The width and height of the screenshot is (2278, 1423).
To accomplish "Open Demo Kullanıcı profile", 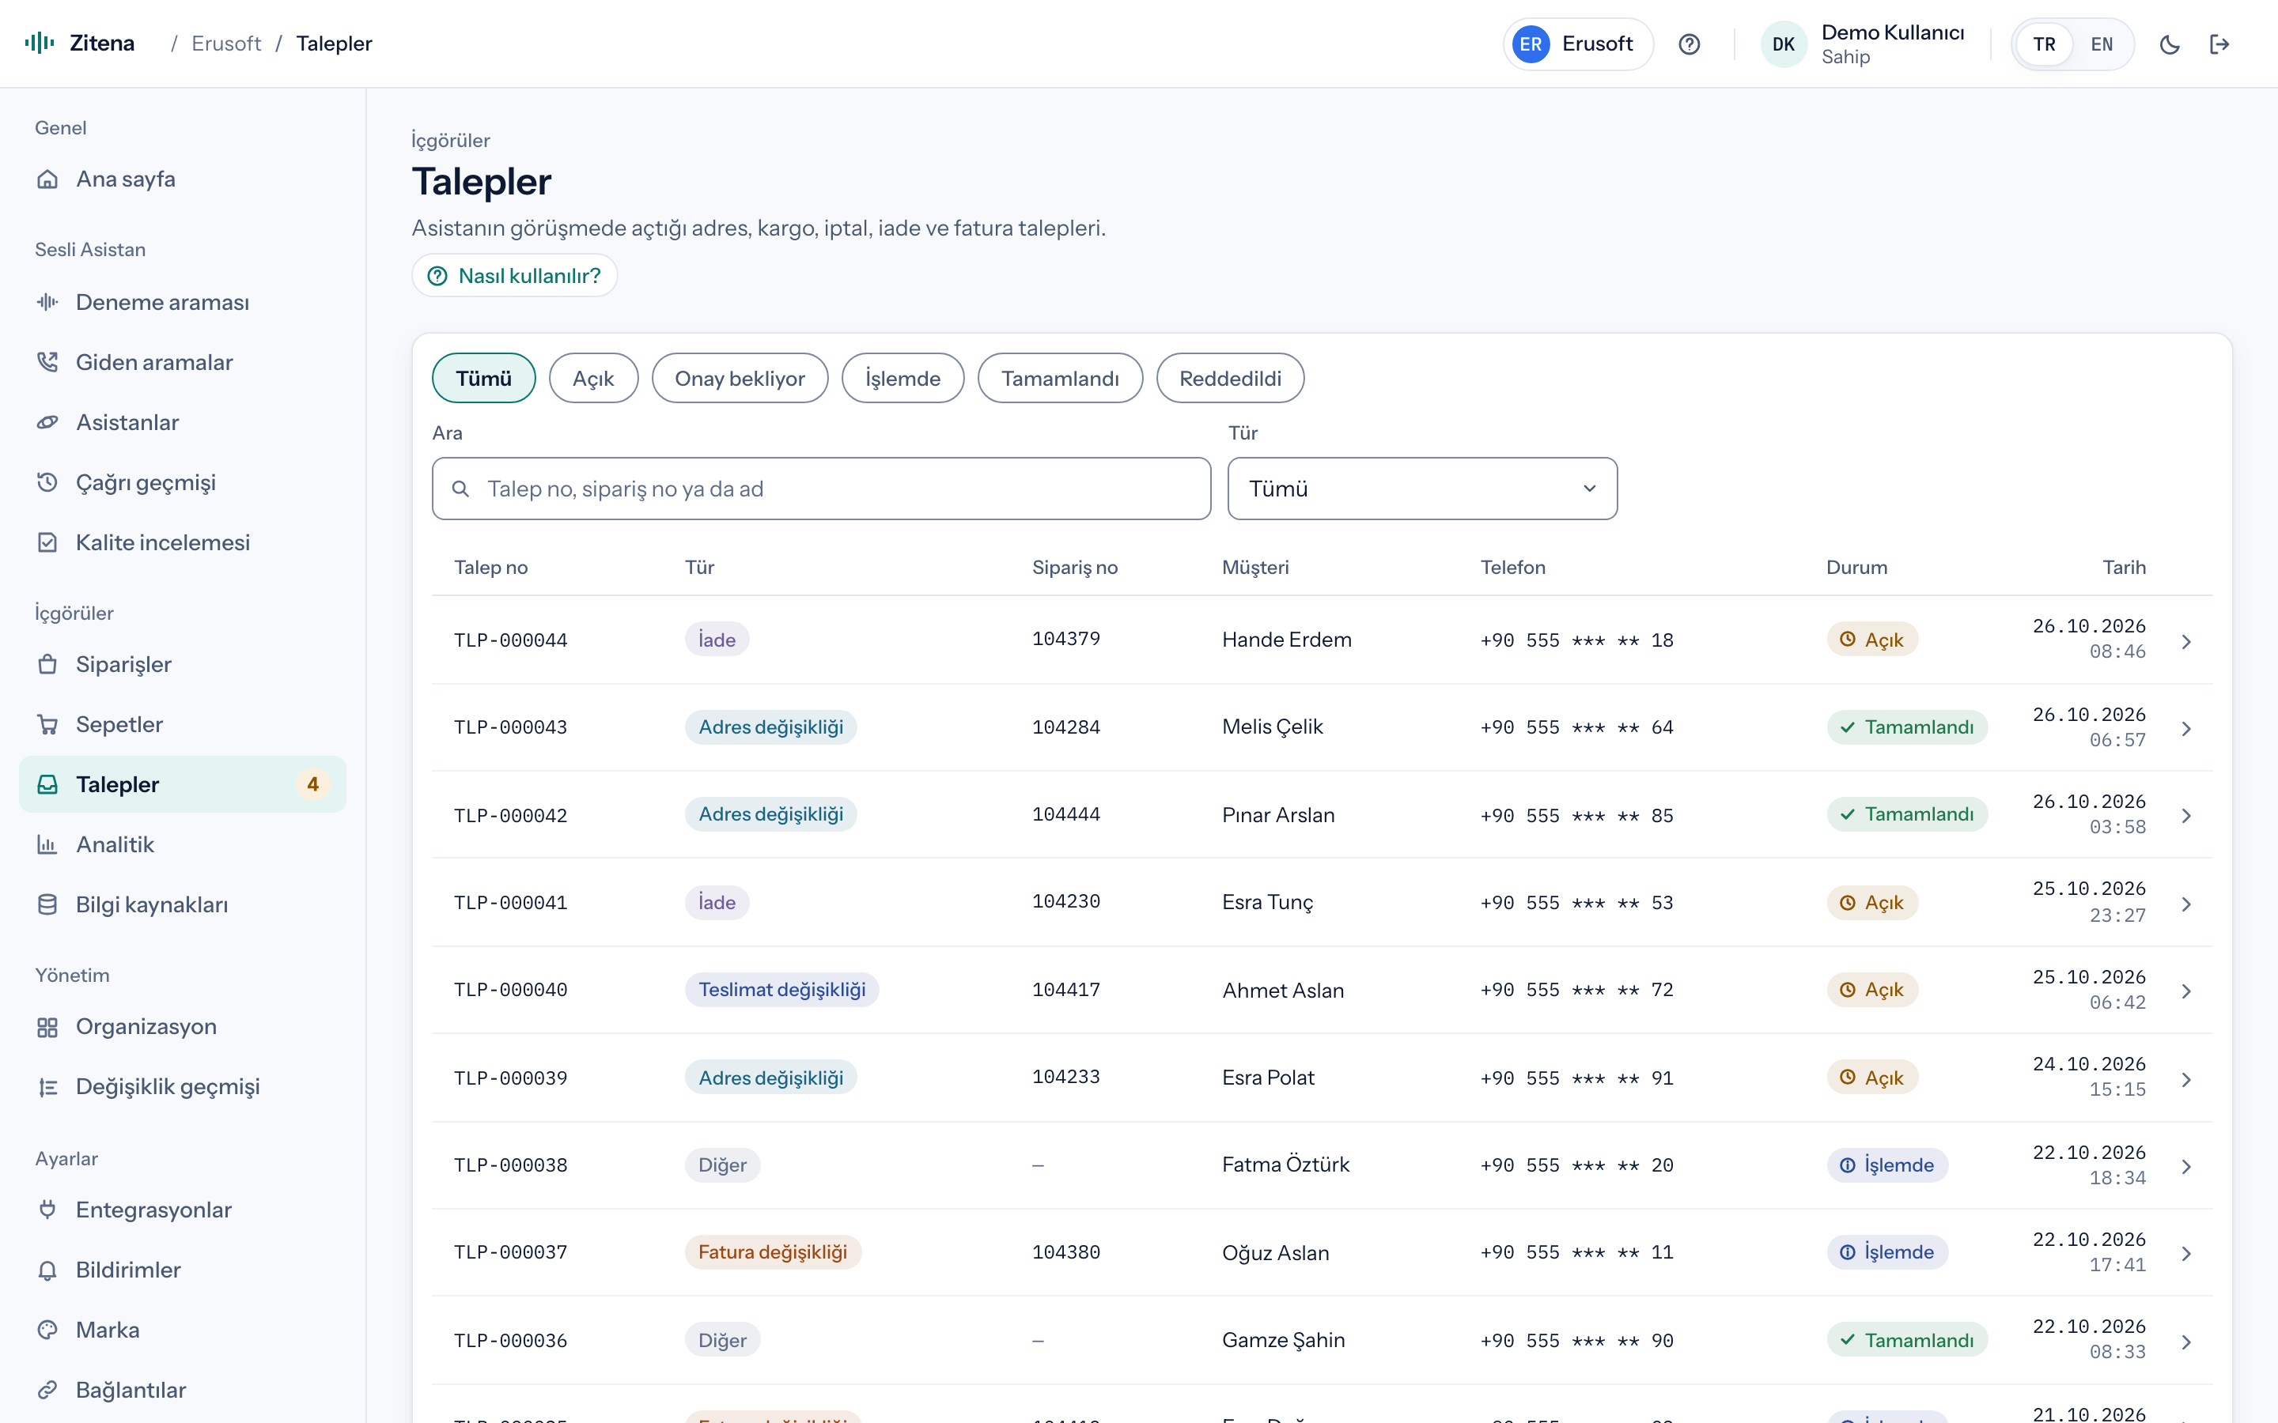I will 1863,44.
